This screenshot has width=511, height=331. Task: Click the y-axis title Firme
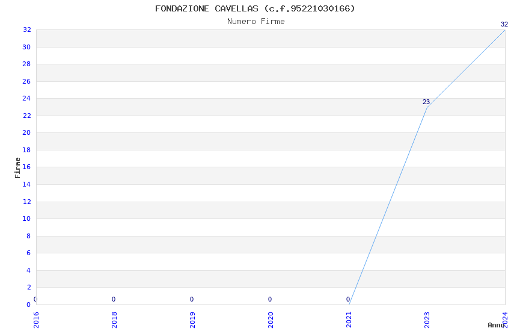pyautogui.click(x=17, y=168)
